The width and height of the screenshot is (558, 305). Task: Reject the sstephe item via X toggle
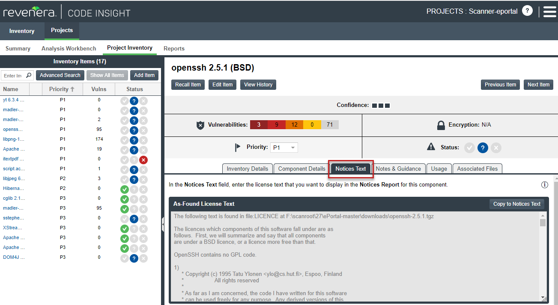coord(143,219)
